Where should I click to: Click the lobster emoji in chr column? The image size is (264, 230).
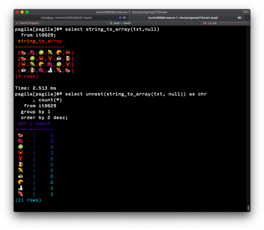pyautogui.click(x=21, y=158)
